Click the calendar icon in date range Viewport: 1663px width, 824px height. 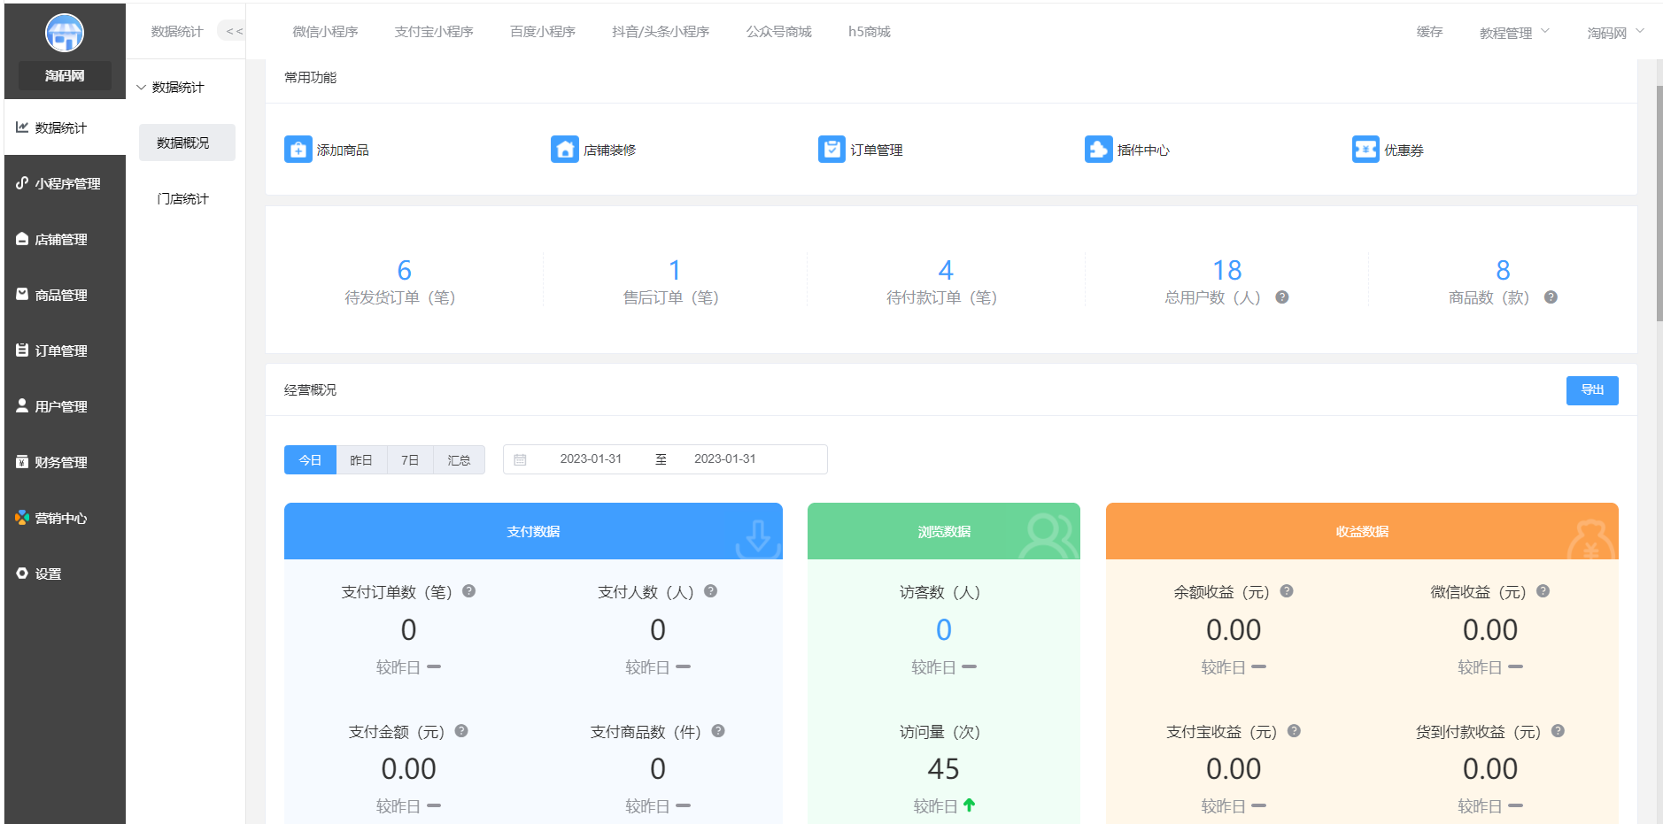(521, 459)
